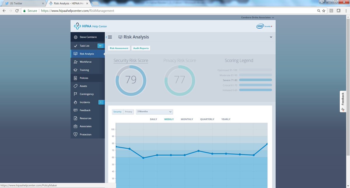350x188 pixels.
Task: Click the Intel Security logo
Action: 264,26
